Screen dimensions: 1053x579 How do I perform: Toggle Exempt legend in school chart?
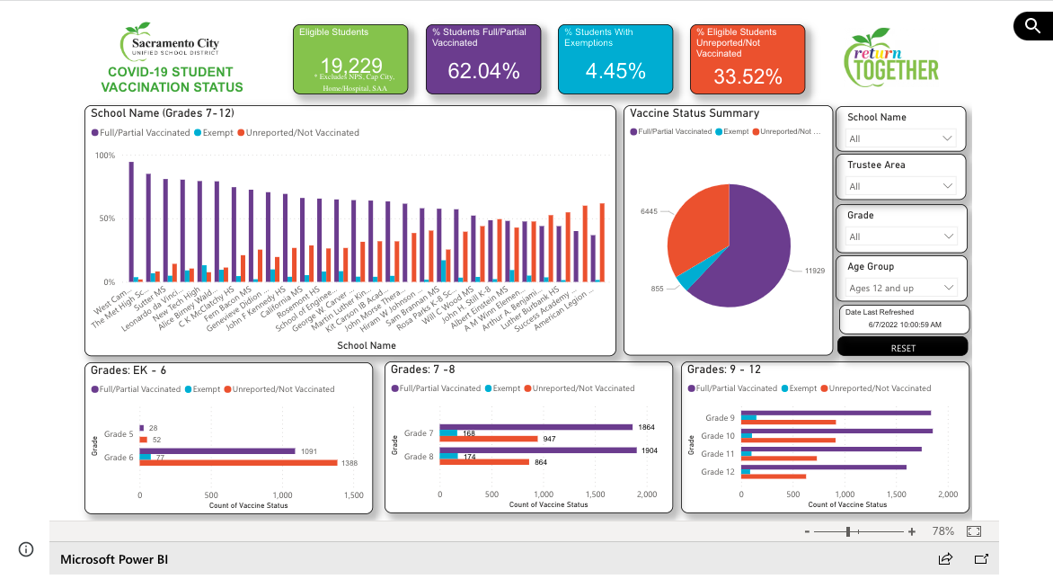coord(215,133)
